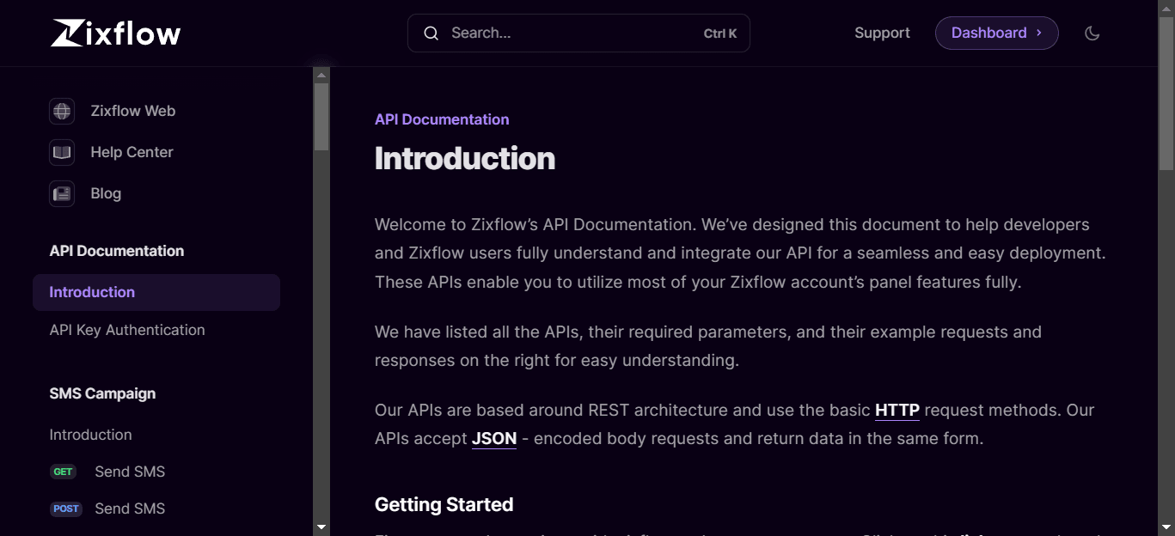Click the Zixflow logo
The width and height of the screenshot is (1175, 536).
115,33
